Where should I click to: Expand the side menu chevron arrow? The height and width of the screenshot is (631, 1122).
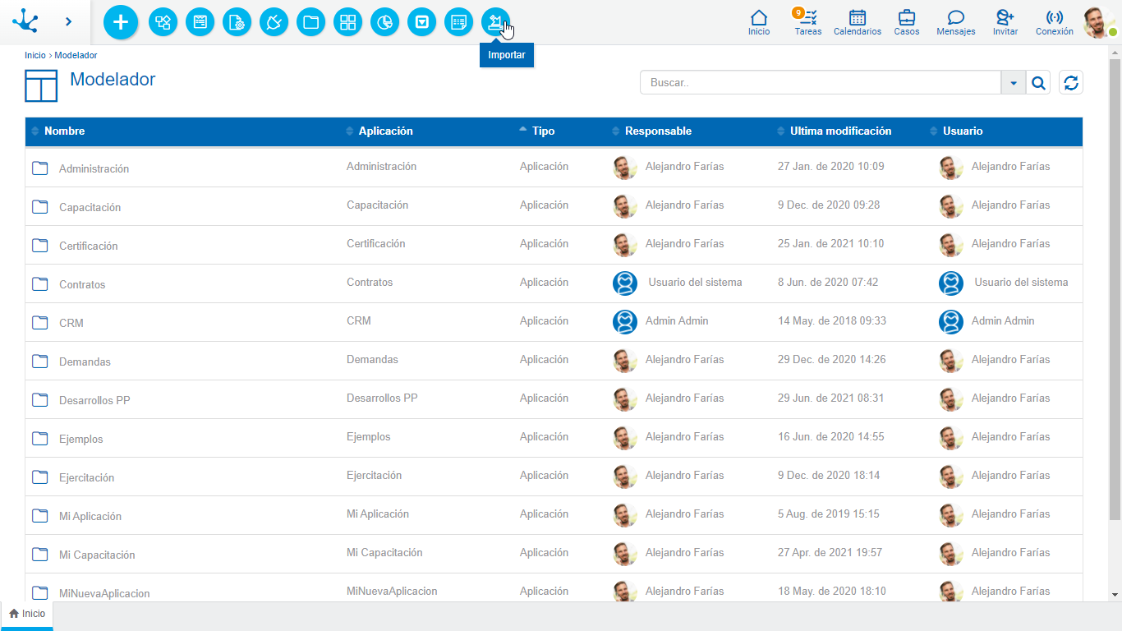click(x=68, y=22)
